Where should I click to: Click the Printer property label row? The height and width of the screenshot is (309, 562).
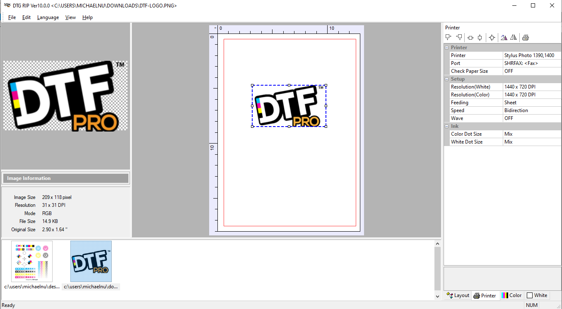[x=476, y=55]
